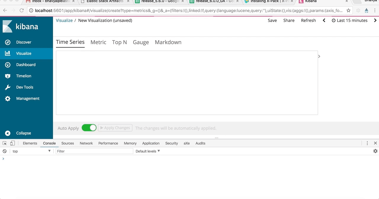
Task: Switch to the Top N tab
Action: (x=120, y=42)
